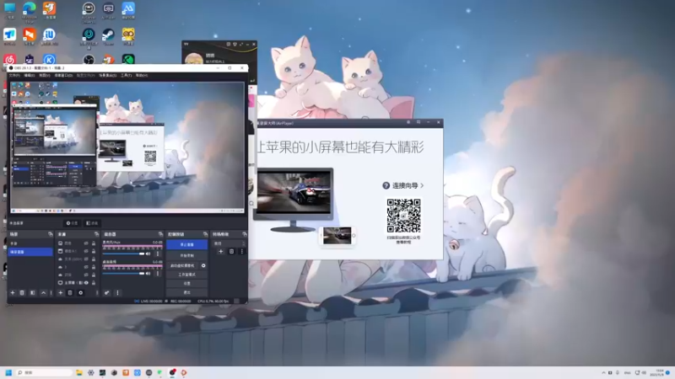This screenshot has width=675, height=379.
Task: Move the selected scene up
Action: tap(44, 292)
